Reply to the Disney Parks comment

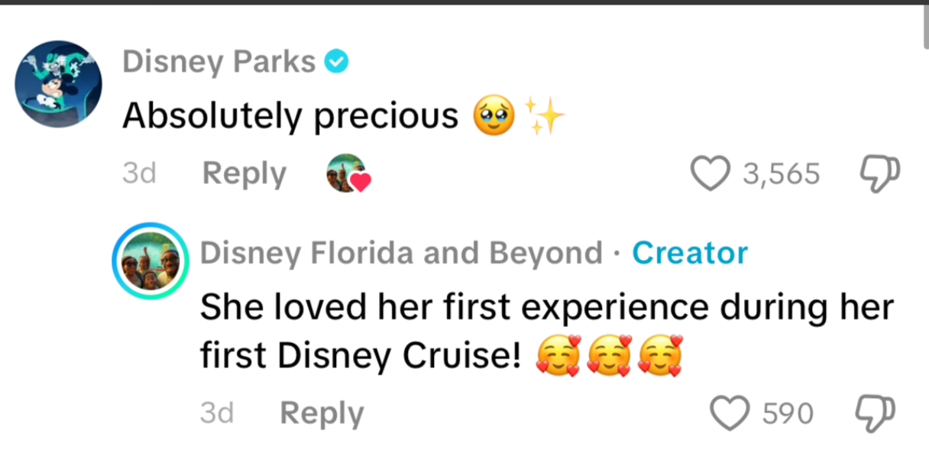click(244, 174)
